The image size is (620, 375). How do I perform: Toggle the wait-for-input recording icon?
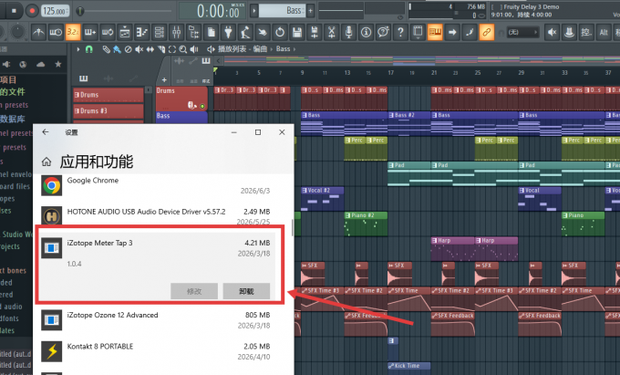tap(56, 33)
